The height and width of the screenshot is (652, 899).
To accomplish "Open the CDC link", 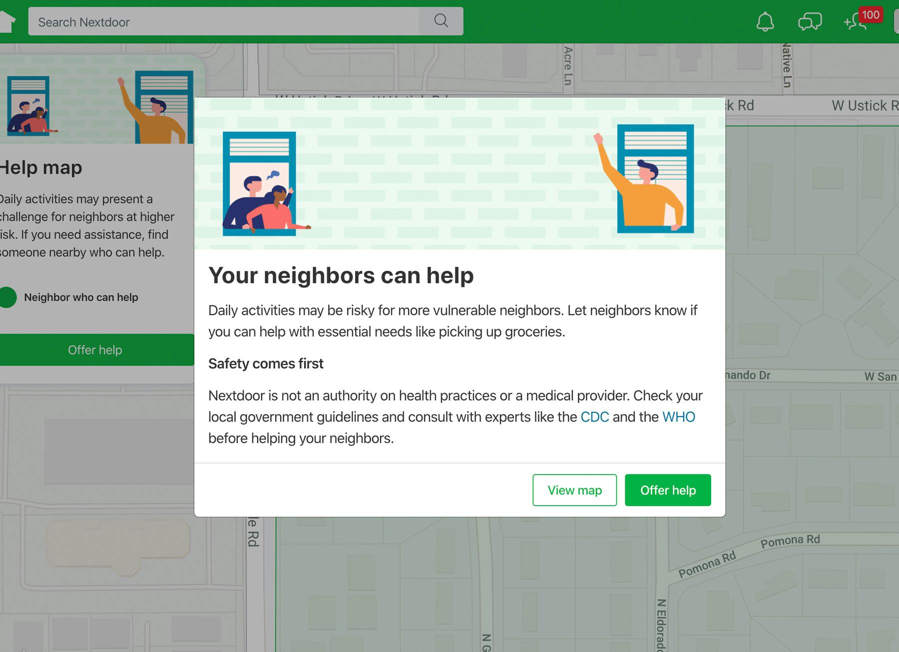I will [594, 417].
